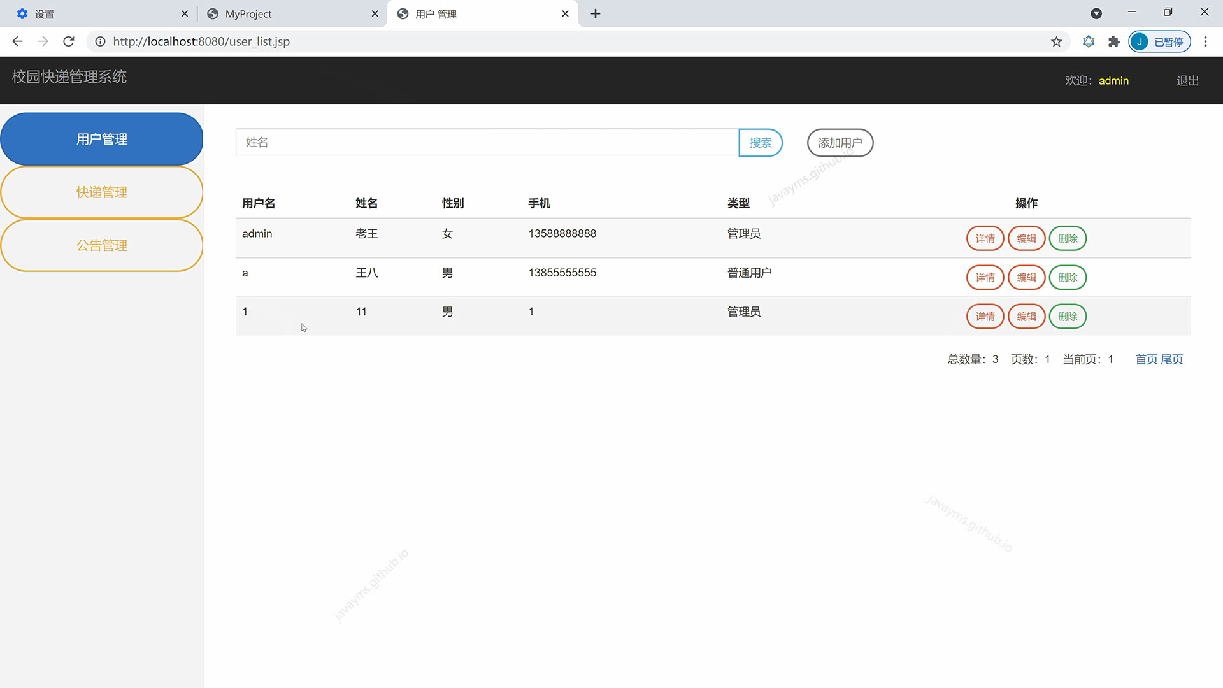
Task: Click the 添加用户 button
Action: (840, 143)
